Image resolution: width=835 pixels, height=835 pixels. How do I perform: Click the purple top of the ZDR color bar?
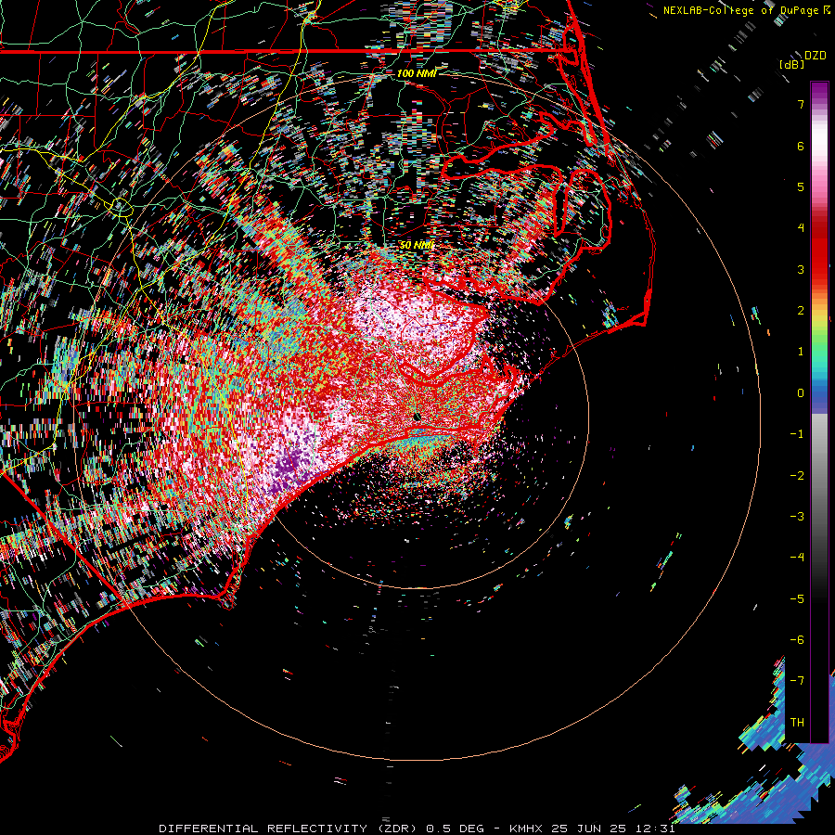(819, 91)
